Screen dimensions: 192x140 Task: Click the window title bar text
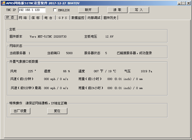pyautogui.click(x=43, y=3)
